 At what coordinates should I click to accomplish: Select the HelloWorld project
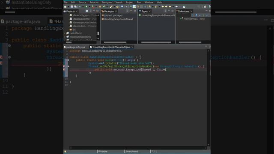[x=74, y=33]
